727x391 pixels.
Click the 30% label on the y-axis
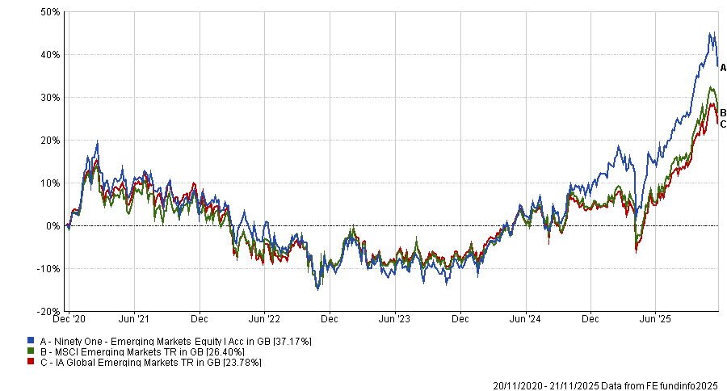tap(49, 98)
